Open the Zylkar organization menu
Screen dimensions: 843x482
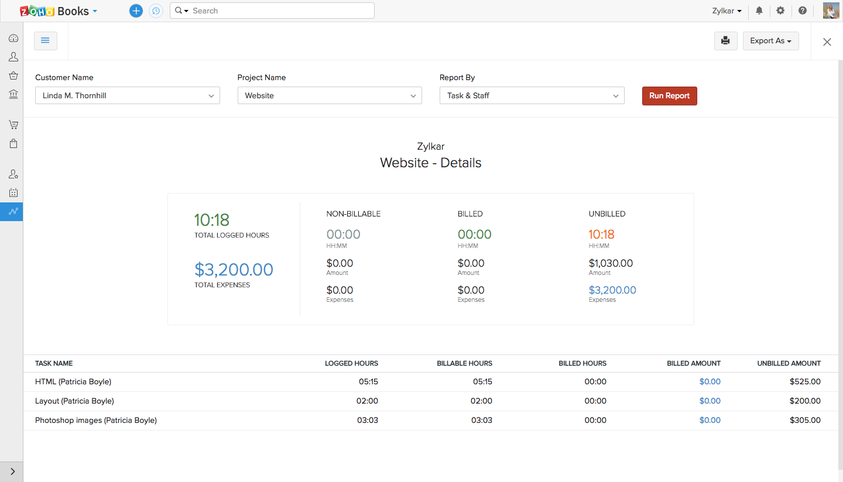(727, 11)
